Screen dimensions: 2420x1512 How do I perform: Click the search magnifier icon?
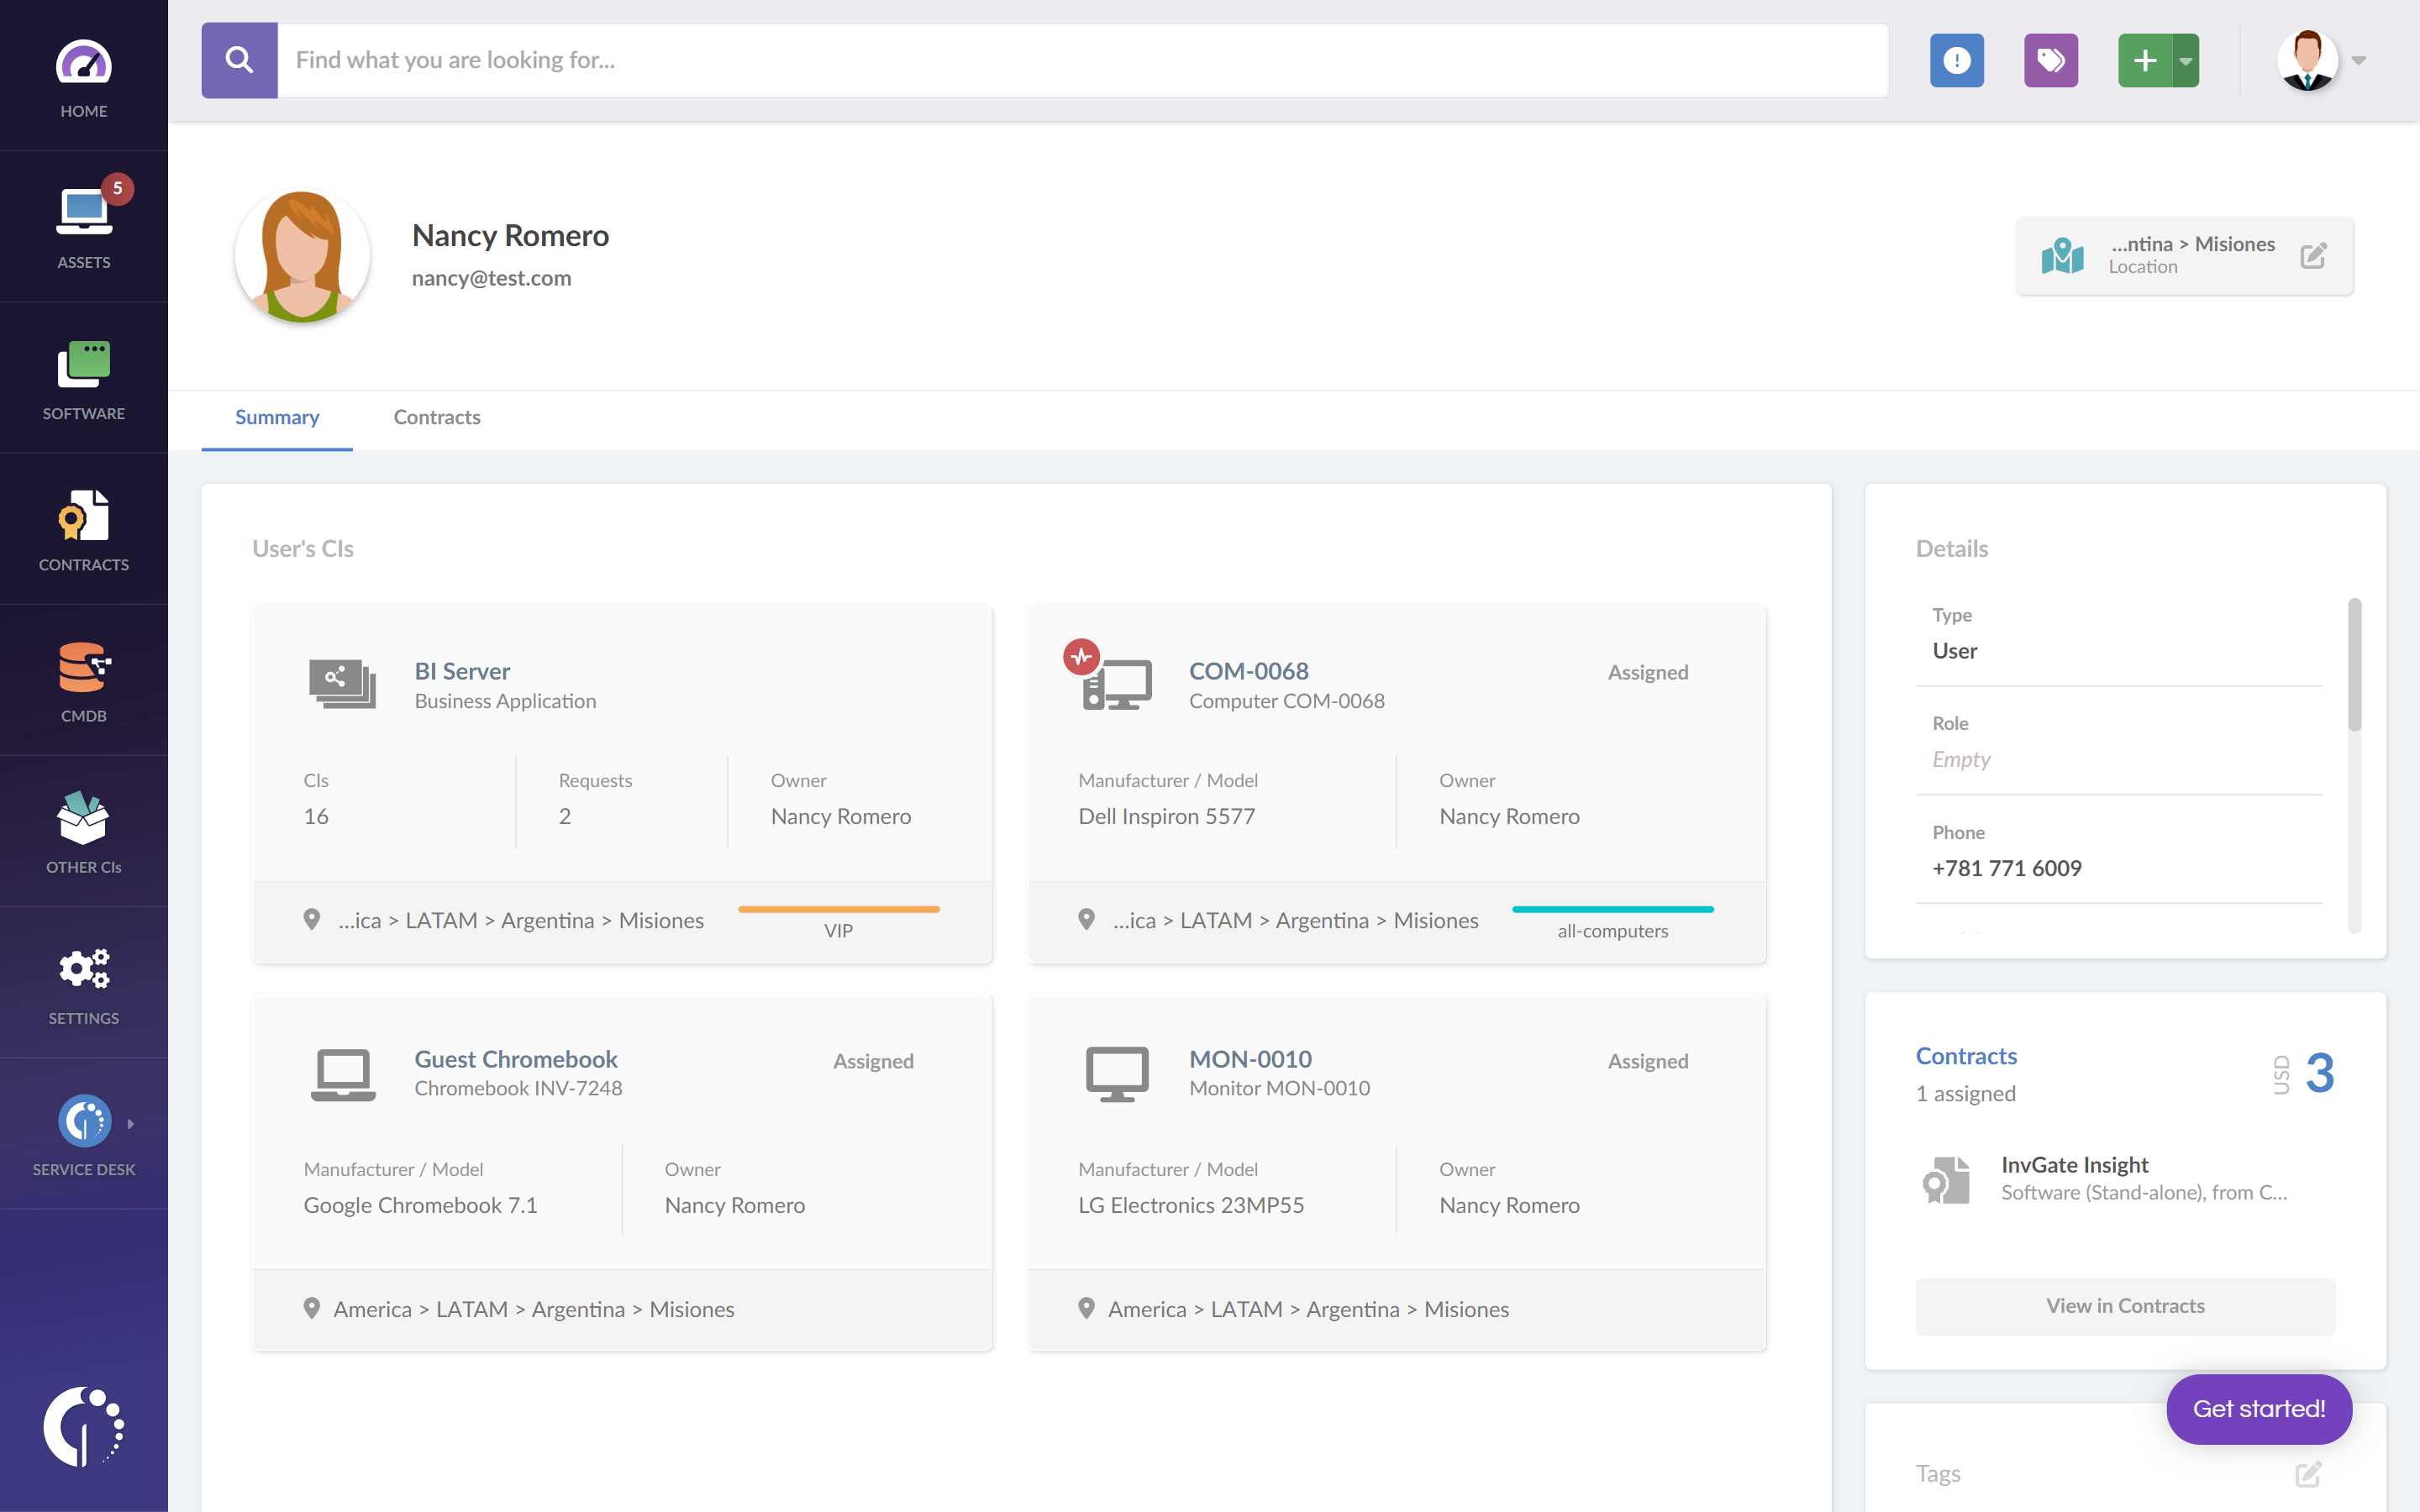[x=239, y=60]
